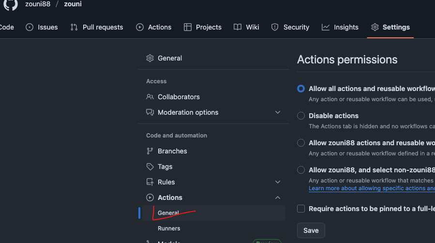Select the Disable actions radio button

point(301,116)
